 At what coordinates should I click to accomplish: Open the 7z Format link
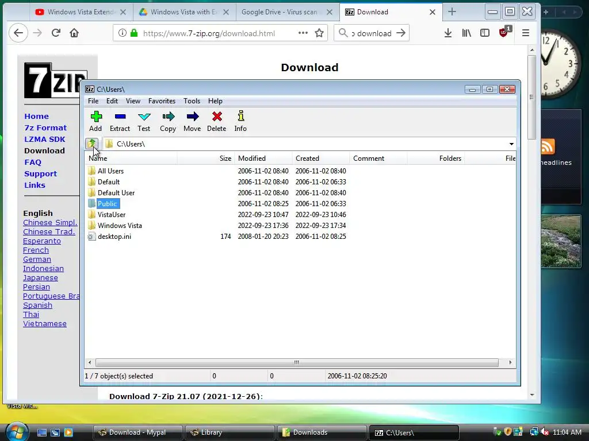click(45, 128)
